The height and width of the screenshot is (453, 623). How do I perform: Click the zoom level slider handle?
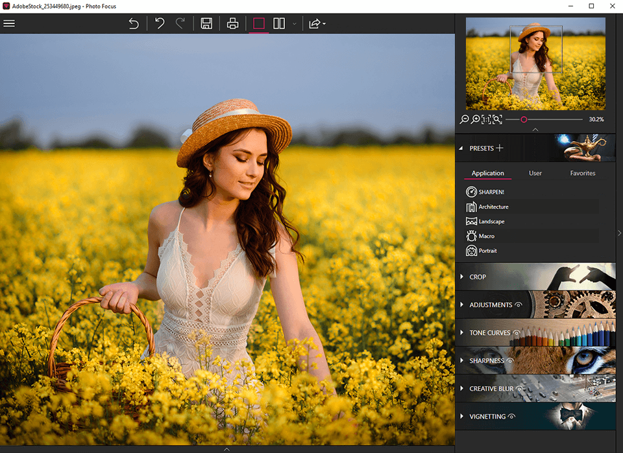[524, 119]
